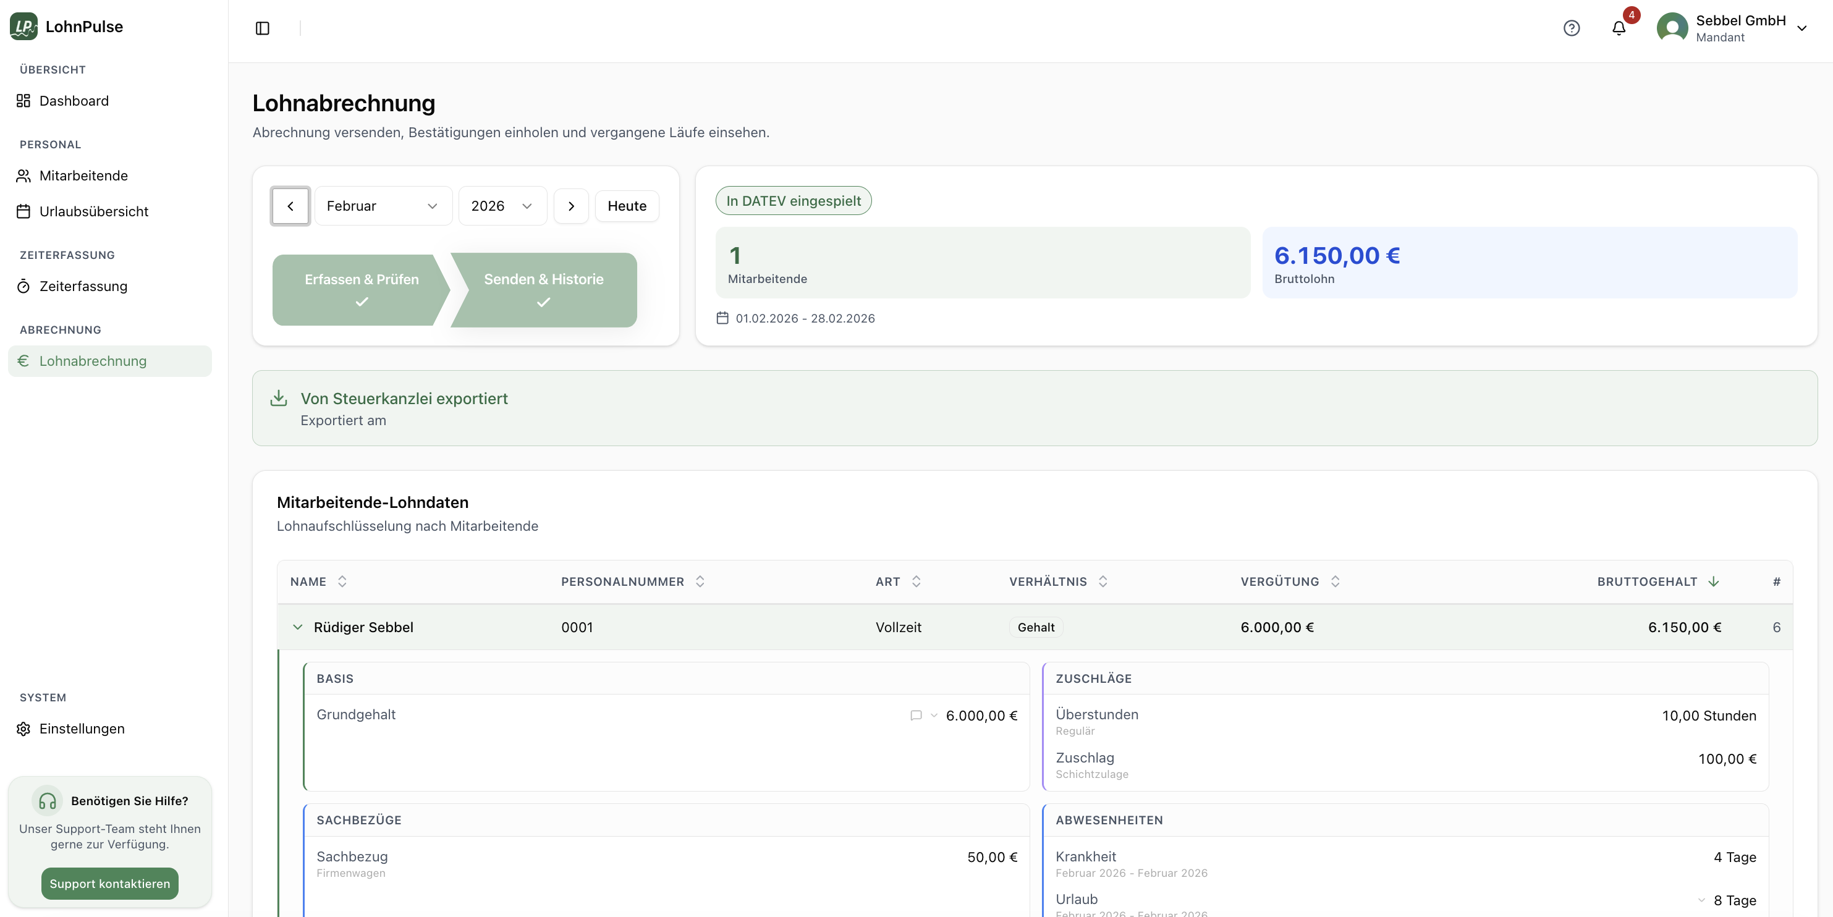1833x917 pixels.
Task: Select Lohnabrechnung in sidebar
Action: click(x=109, y=361)
